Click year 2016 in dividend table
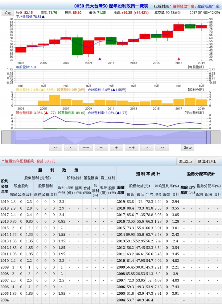Screen dimensions: 222x304 [4, 221]
